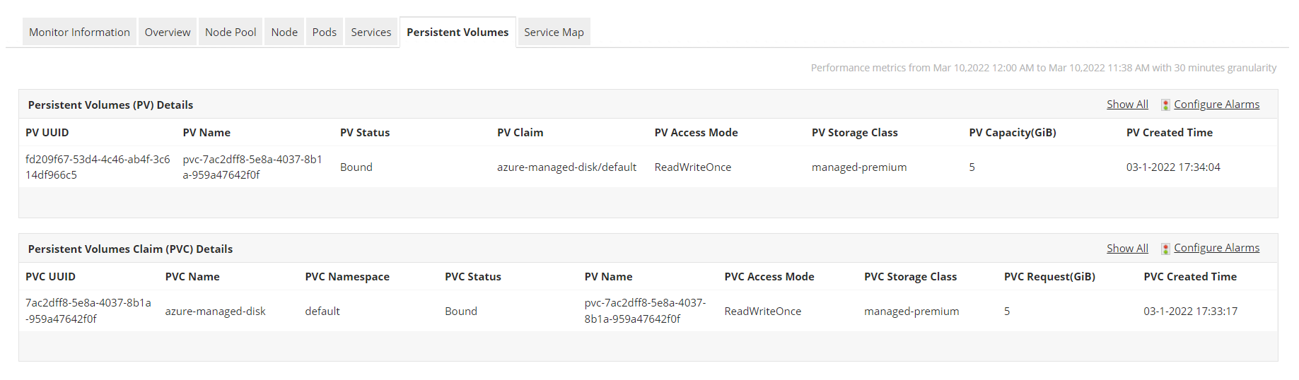Click the alarm icon in PV Details header
The height and width of the screenshot is (380, 1299).
point(1165,105)
